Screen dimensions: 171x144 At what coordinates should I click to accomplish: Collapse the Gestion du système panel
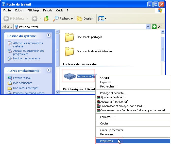(48, 35)
